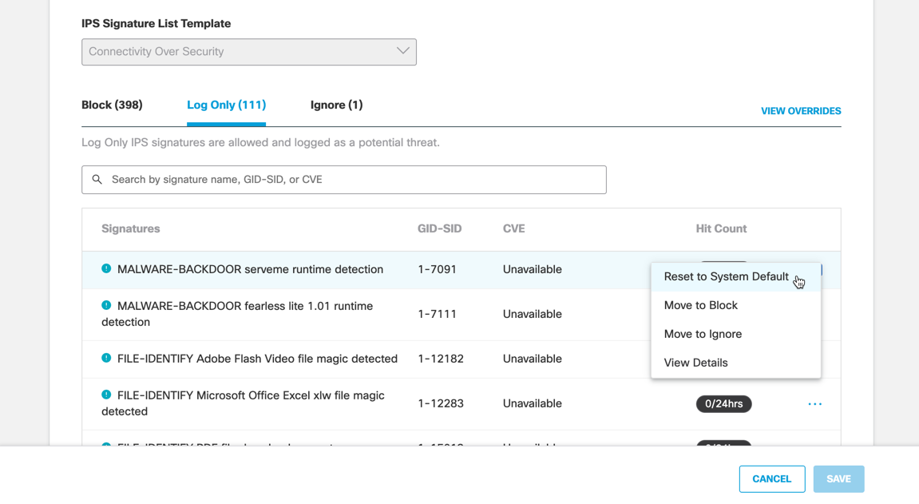This screenshot has height=504, width=919.
Task: Select FILE-IDENTIFY Microsoft Office Excel xlw row
Action: pos(244,403)
